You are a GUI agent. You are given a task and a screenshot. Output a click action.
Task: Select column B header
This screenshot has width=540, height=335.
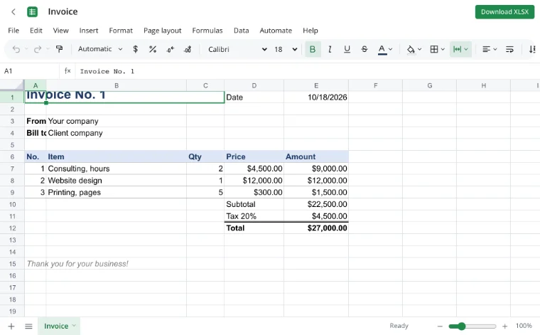point(117,85)
